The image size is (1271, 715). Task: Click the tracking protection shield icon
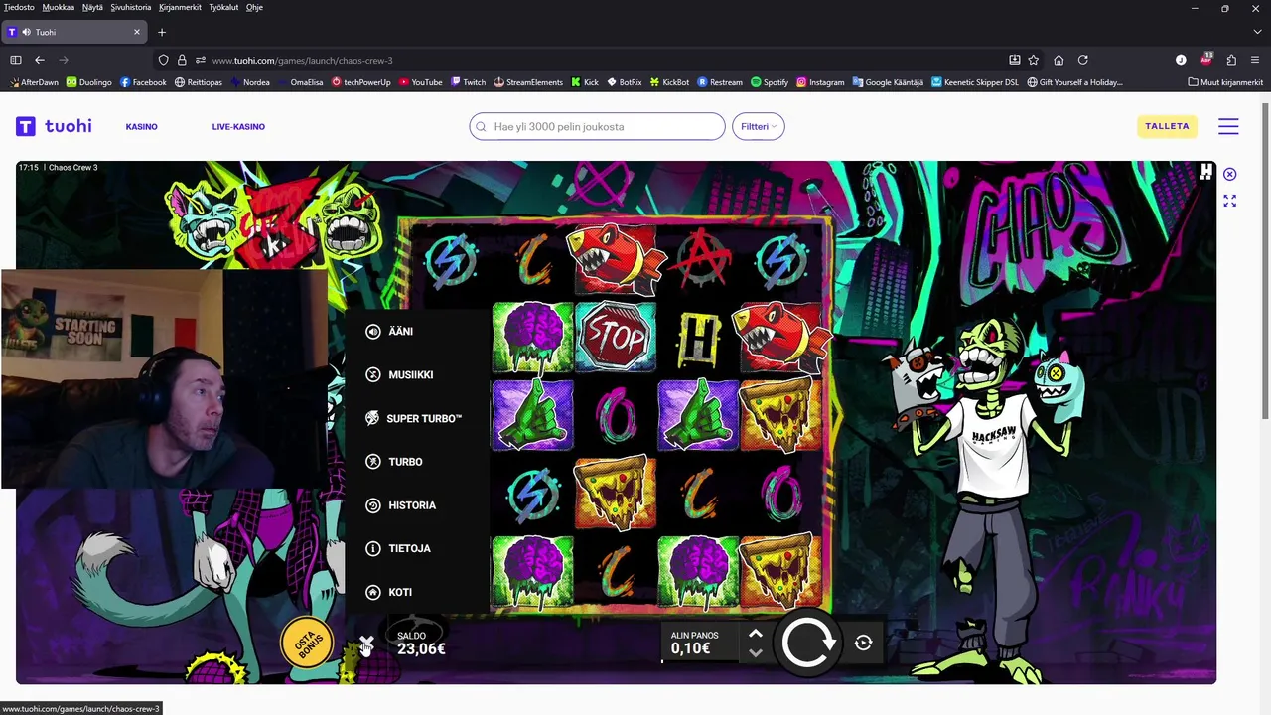click(164, 60)
